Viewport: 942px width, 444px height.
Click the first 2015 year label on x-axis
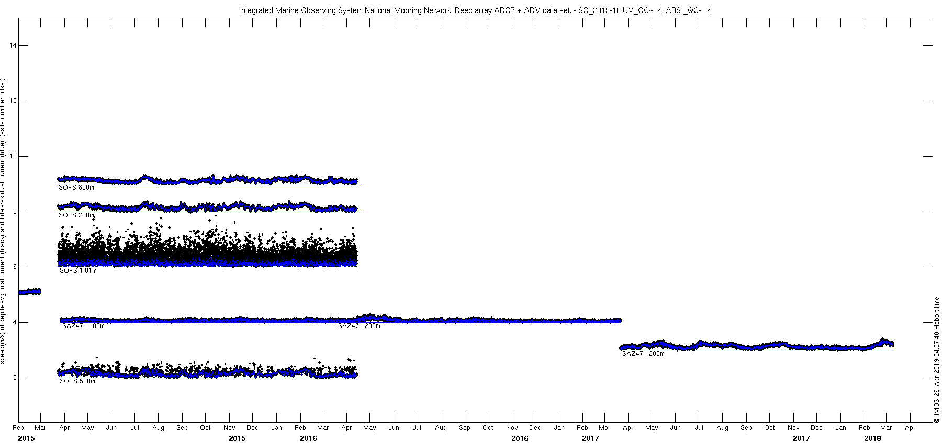click(x=26, y=438)
